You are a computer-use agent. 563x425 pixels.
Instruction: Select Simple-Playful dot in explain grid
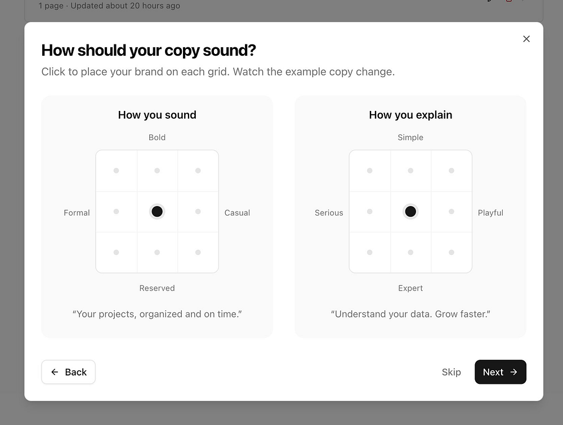tap(452, 171)
